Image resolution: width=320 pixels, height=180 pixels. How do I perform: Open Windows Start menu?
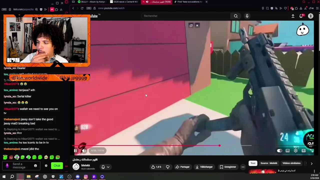pos(4,177)
